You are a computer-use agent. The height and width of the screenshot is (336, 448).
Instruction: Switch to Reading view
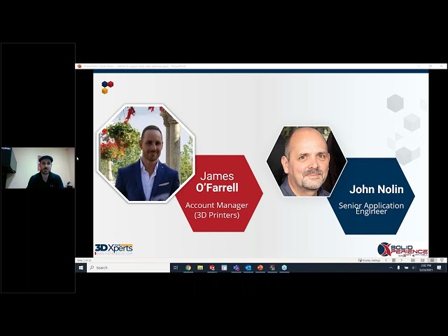tap(432, 260)
